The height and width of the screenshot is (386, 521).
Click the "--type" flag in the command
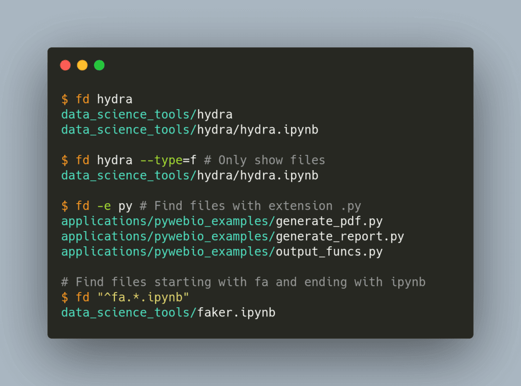161,160
